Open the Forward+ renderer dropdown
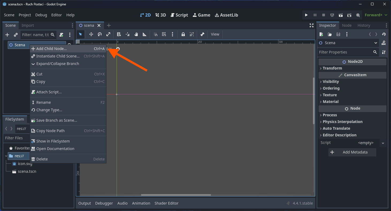Screen dimensions: 391x211 [x=376, y=15]
